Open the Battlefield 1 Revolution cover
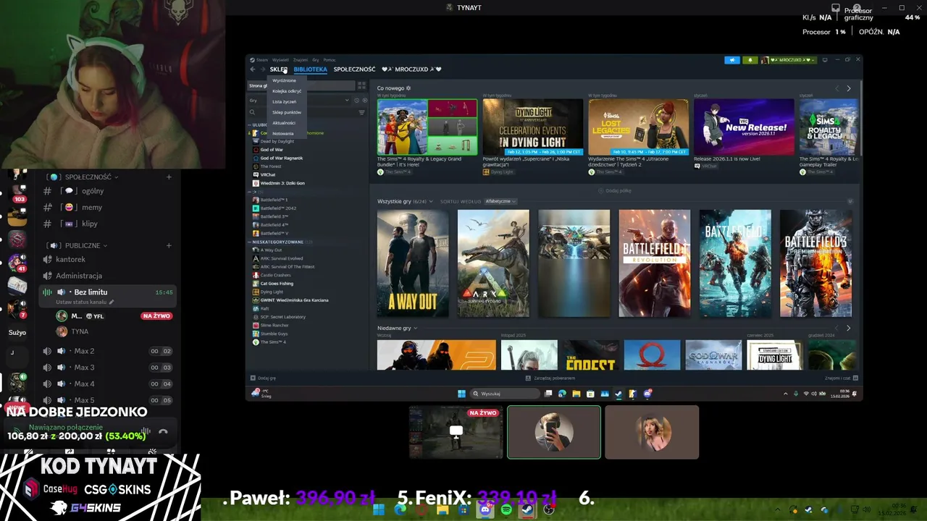927x521 pixels. 655,263
